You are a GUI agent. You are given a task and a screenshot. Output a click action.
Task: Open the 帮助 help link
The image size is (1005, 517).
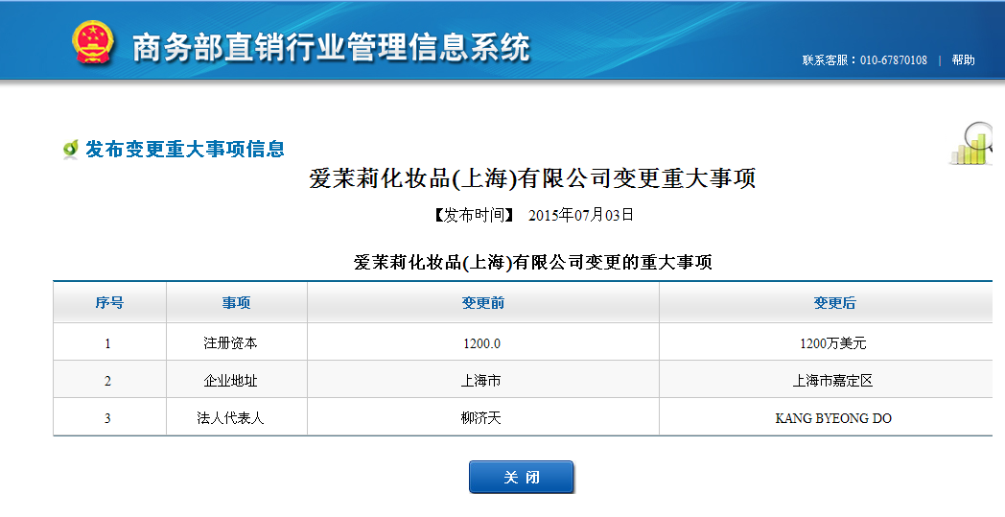(x=963, y=60)
